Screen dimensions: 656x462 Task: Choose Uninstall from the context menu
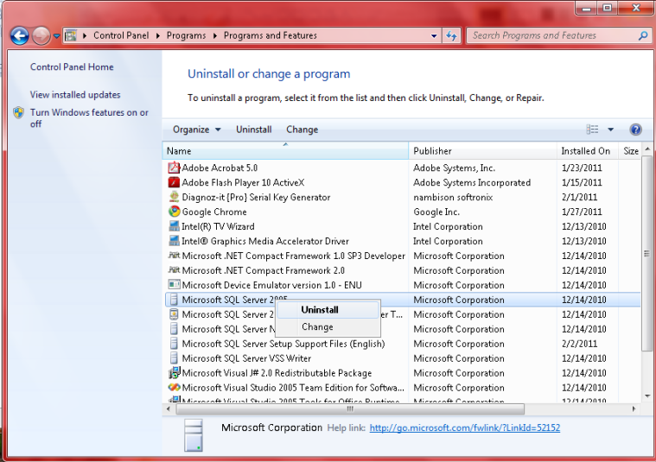tap(328, 310)
